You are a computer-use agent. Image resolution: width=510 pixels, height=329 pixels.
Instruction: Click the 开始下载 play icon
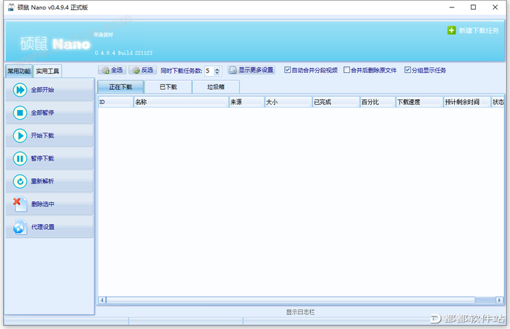20,135
